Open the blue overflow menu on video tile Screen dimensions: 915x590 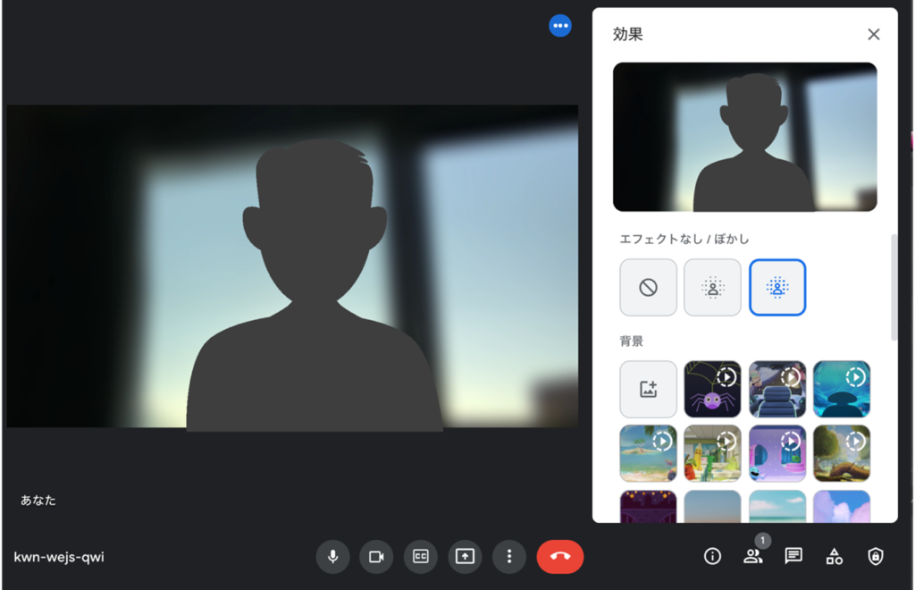click(x=560, y=25)
